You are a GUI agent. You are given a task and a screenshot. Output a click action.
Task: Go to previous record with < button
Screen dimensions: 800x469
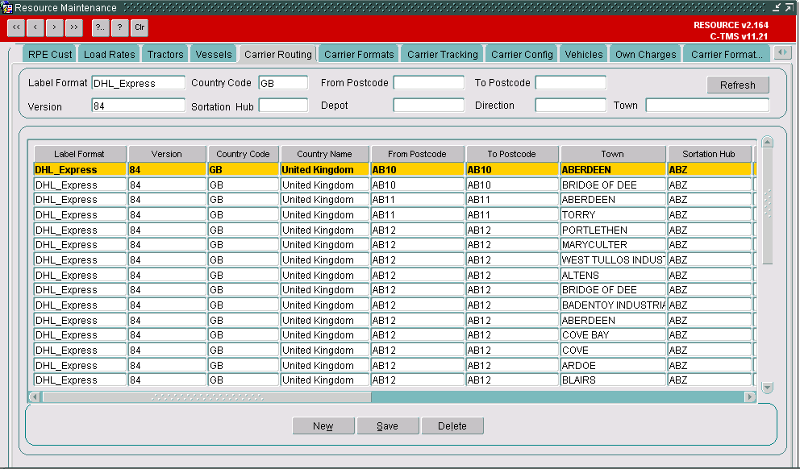35,27
